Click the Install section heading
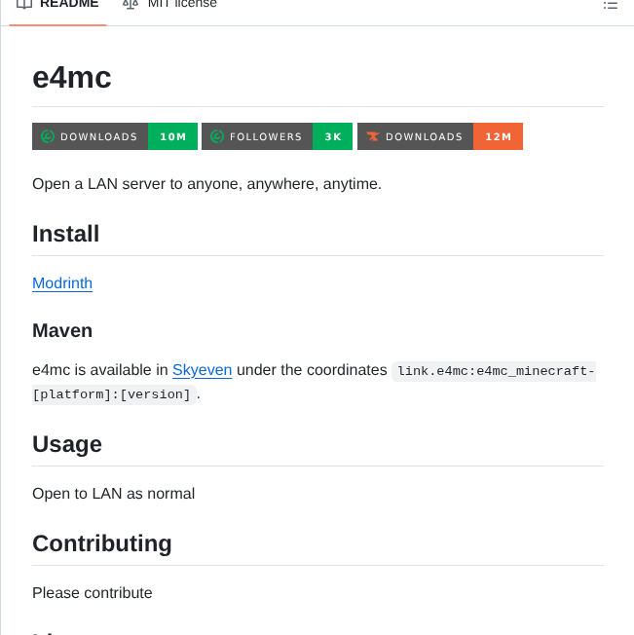 click(66, 234)
